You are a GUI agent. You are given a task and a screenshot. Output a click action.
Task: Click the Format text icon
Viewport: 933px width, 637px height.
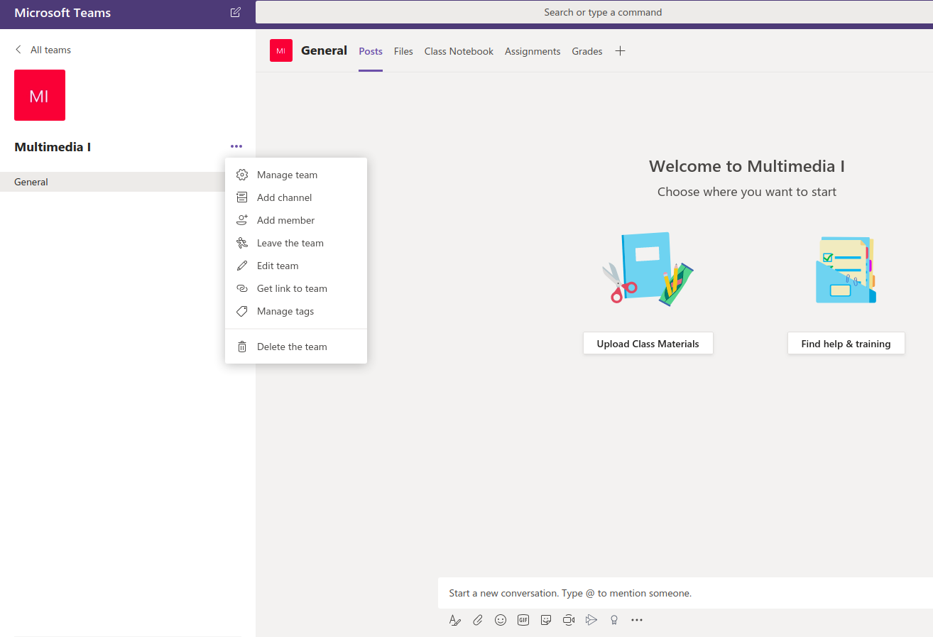tap(455, 620)
